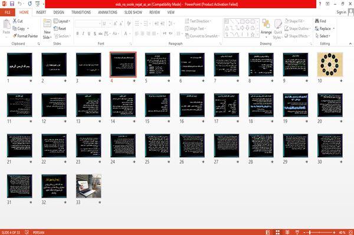
Task: Switch to the TRANSITIONS tab
Action: click(81, 12)
